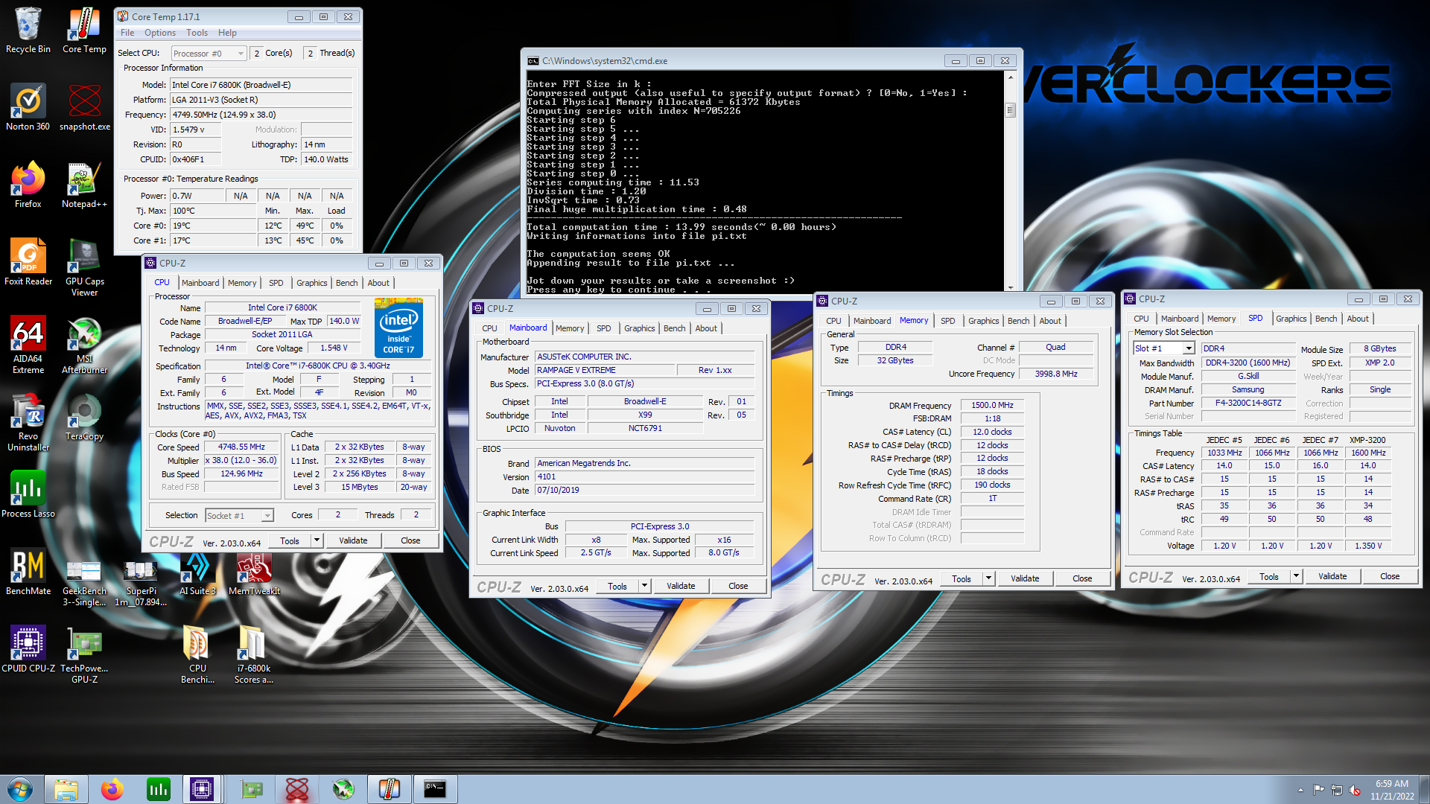Open the Help menu in Core Temp
This screenshot has height=804, width=1430.
click(x=227, y=33)
